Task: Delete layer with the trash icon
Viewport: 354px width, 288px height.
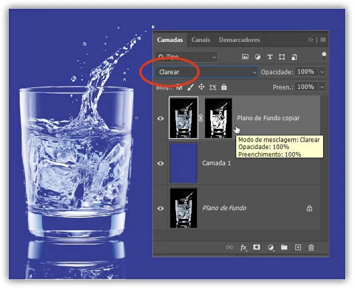Action: tap(311, 247)
